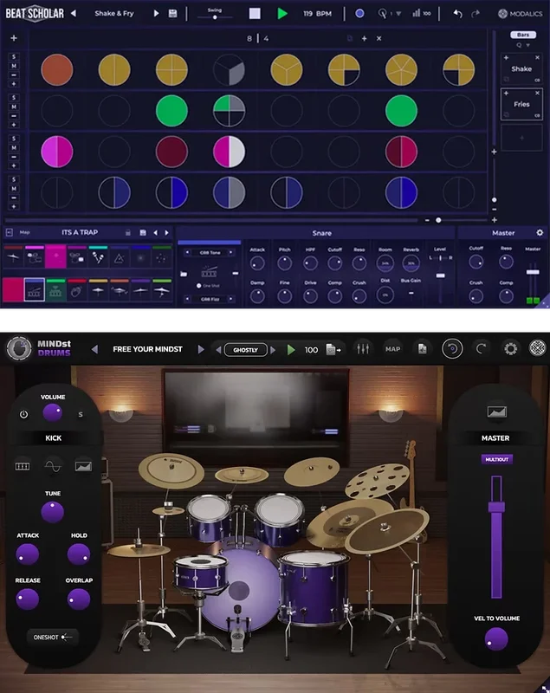Click the orange first beat circle in row one

click(57, 70)
